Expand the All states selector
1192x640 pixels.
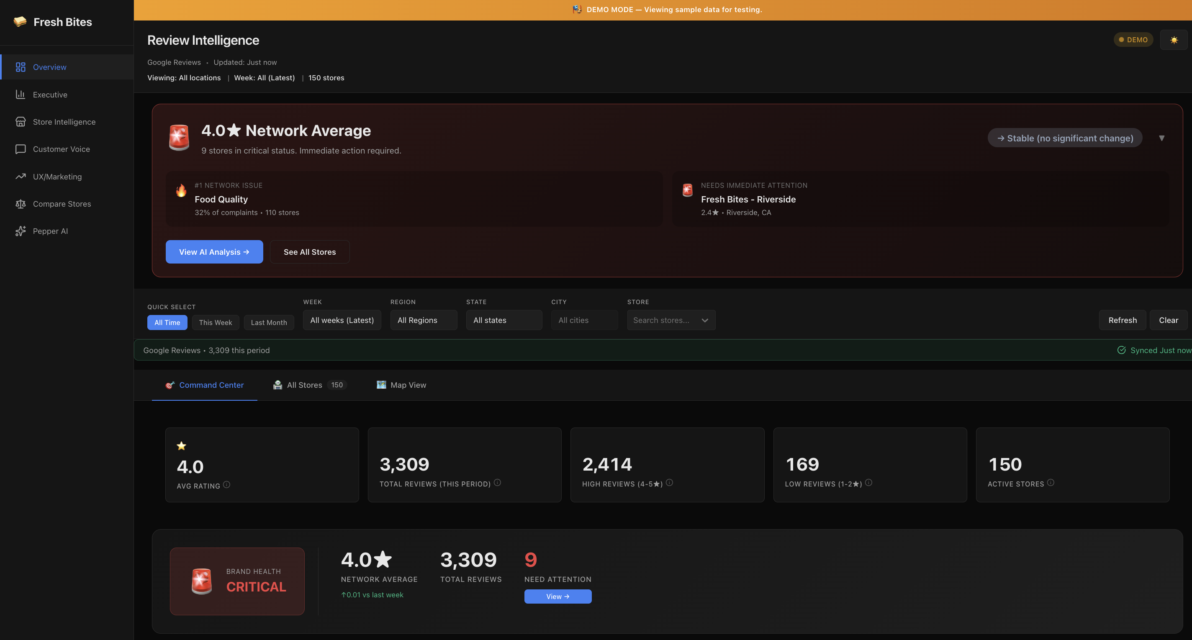pyautogui.click(x=504, y=320)
